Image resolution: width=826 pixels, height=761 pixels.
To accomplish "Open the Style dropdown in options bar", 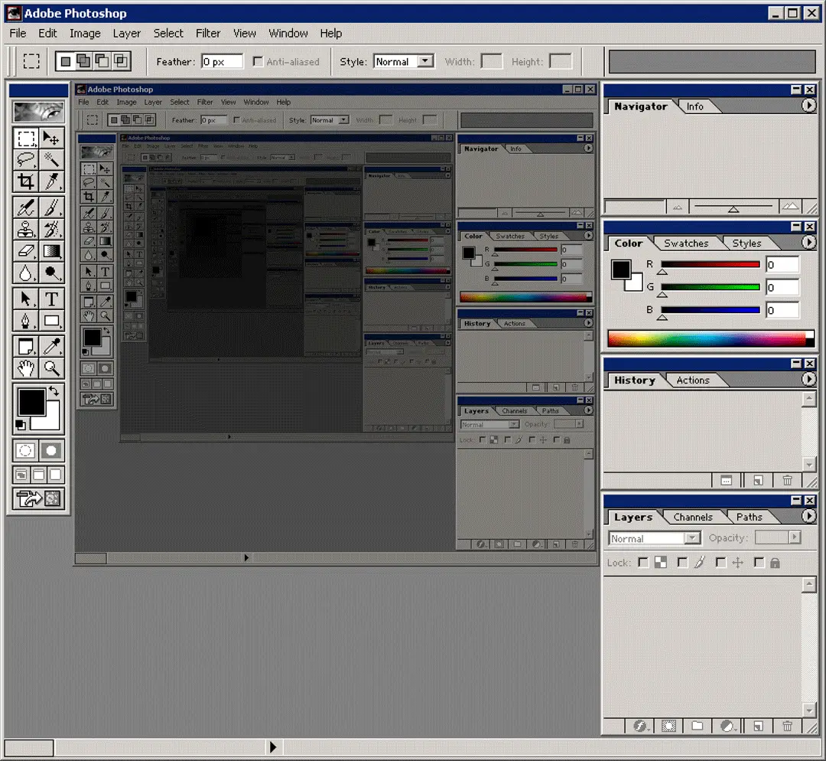I will click(x=424, y=61).
